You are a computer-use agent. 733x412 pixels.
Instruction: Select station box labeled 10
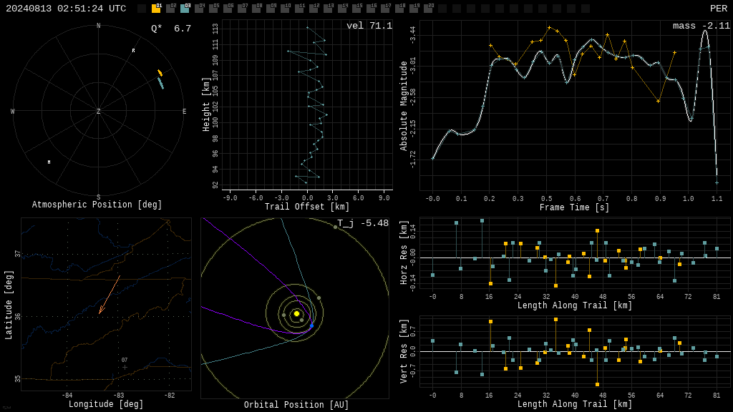pyautogui.click(x=285, y=9)
